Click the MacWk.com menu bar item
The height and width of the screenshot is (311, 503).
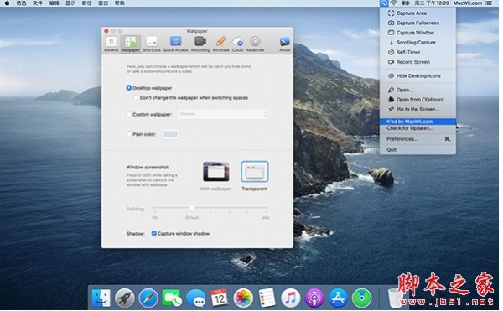click(x=468, y=3)
